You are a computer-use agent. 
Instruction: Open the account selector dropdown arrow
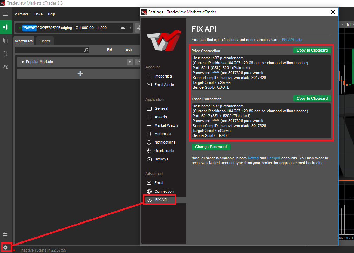[x=130, y=28]
